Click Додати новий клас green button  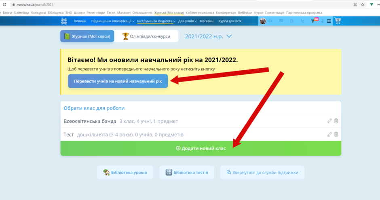201,148
